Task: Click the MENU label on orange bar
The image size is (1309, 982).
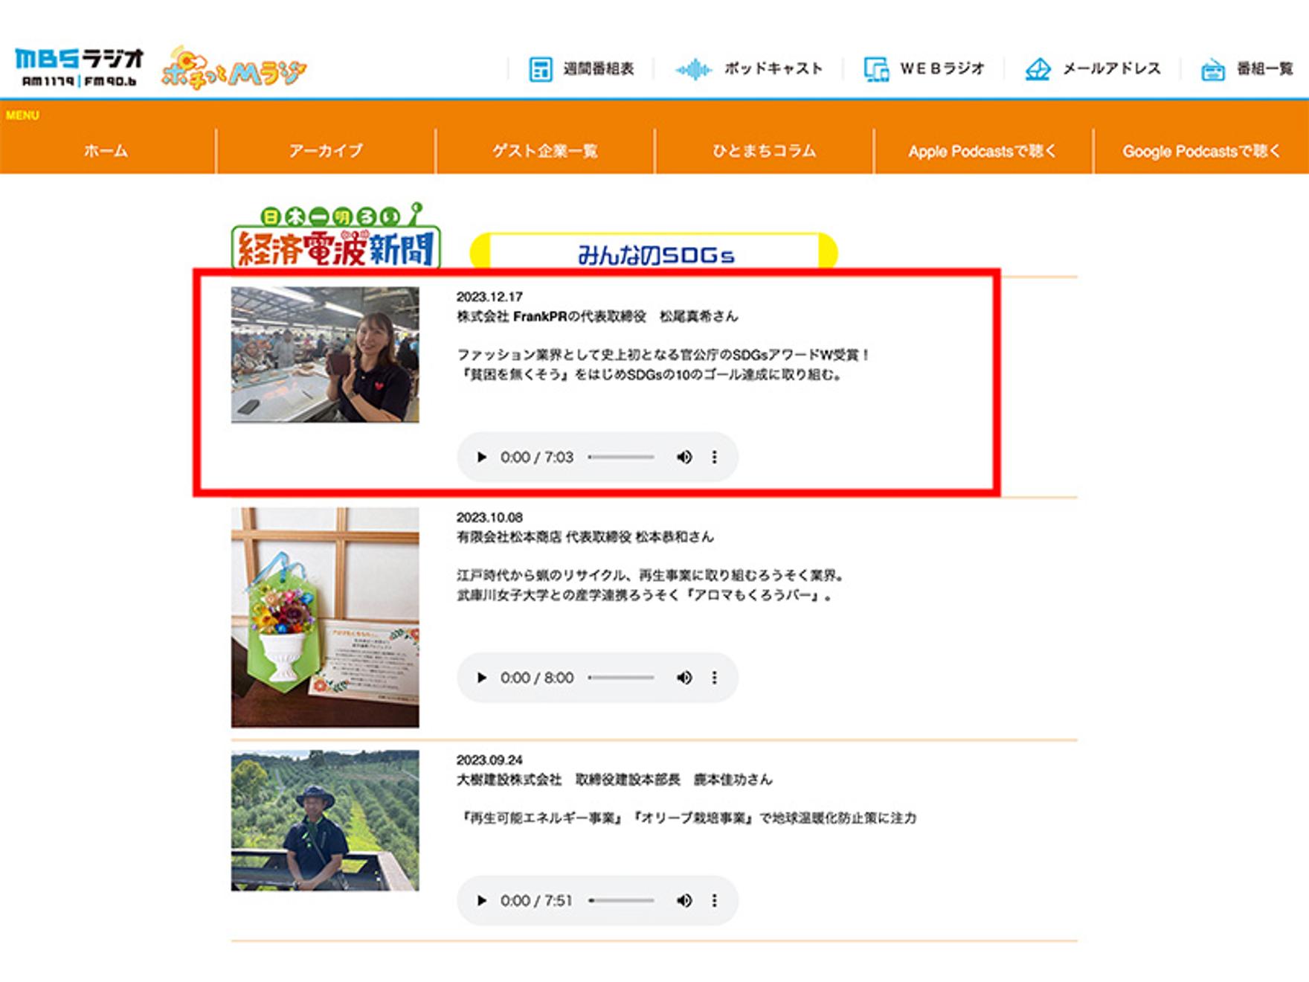Action: [22, 115]
